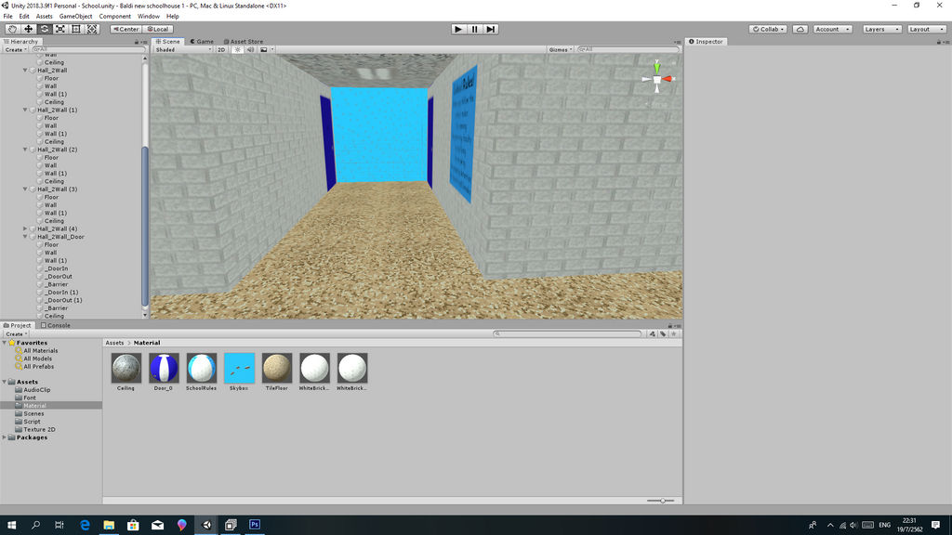952x535 pixels.
Task: Pause the game playback
Action: pyautogui.click(x=475, y=29)
